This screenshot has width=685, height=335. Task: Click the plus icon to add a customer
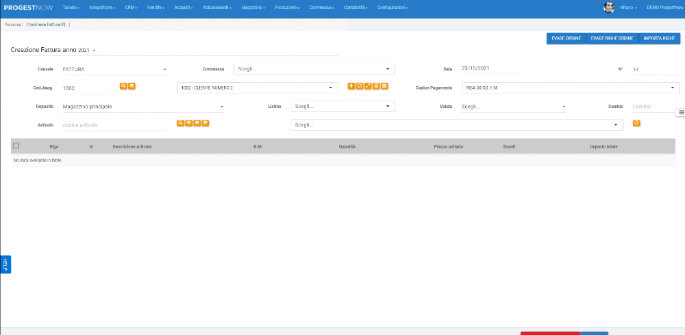pyautogui.click(x=351, y=86)
